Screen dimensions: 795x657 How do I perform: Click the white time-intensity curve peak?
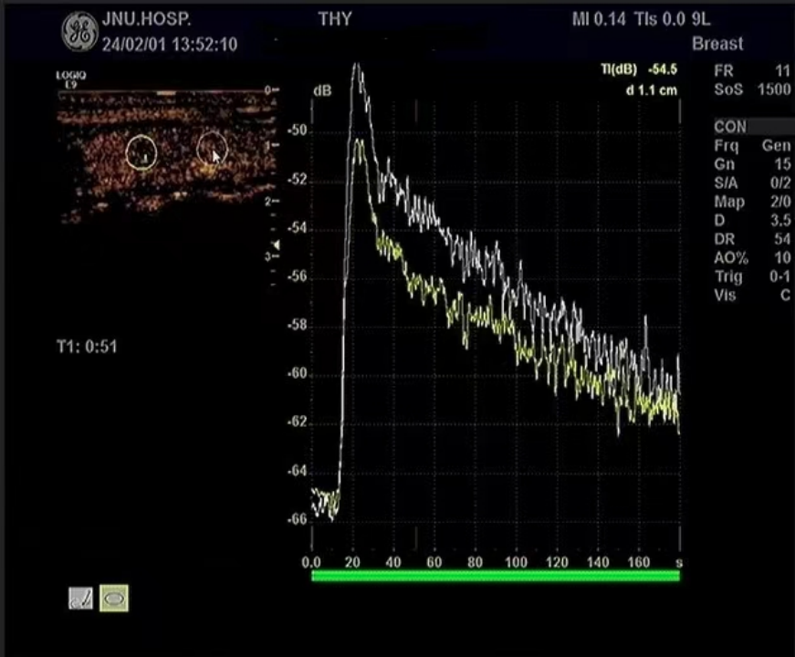coord(357,65)
